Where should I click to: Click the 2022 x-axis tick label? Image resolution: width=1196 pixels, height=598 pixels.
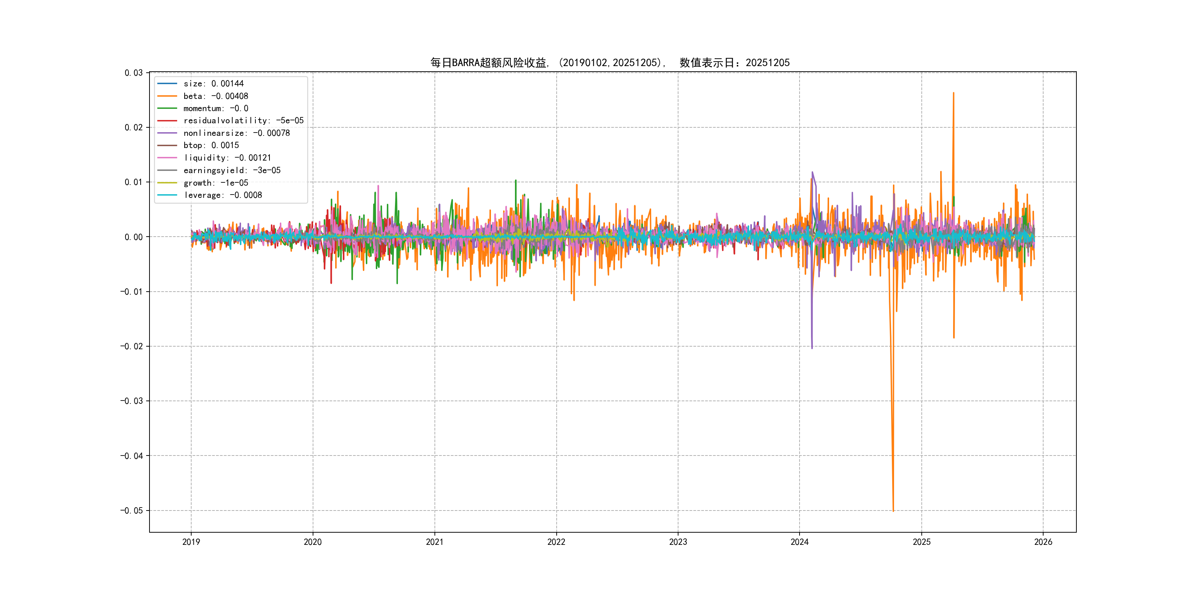click(556, 542)
